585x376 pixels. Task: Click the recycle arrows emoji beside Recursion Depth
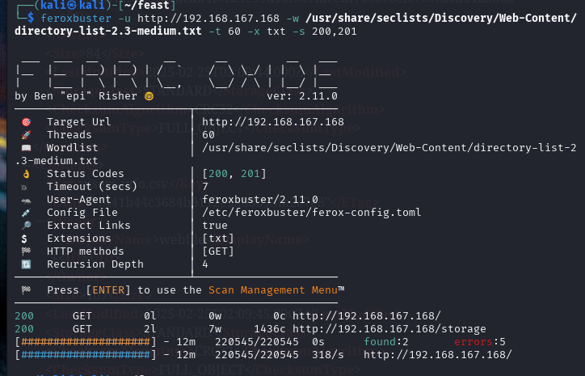26,264
